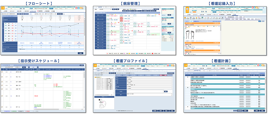Click the bottom-right print button in 看護プロファイル
268x114 pixels.
tap(172, 111)
